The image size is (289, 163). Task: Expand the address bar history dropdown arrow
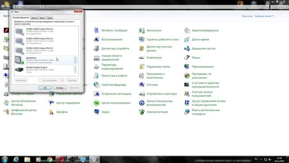(263, 7)
